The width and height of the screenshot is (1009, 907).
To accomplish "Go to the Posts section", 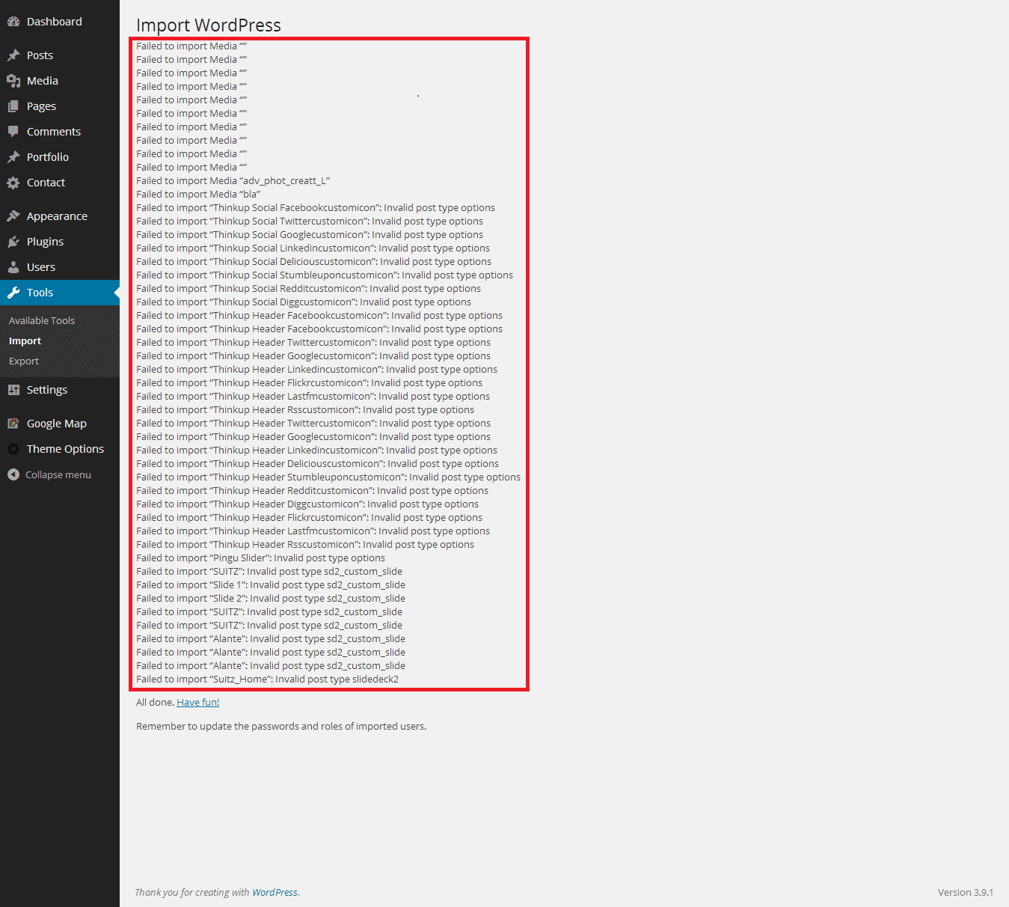I will click(x=60, y=55).
